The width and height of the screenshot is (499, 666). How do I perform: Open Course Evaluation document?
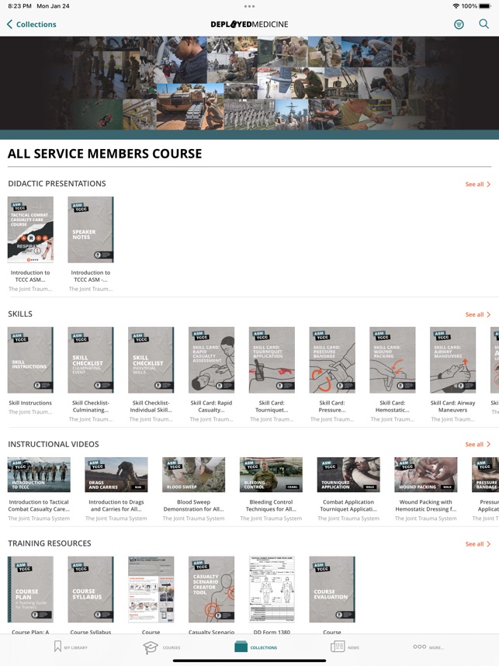point(332,590)
